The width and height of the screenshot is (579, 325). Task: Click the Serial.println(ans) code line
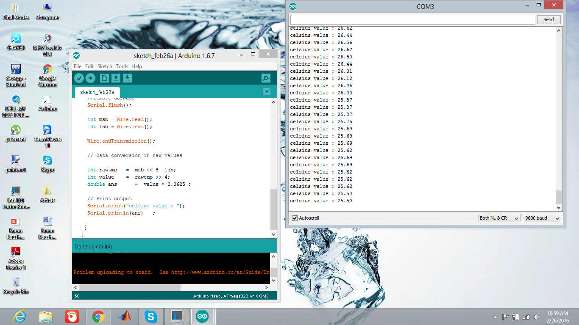click(x=121, y=213)
